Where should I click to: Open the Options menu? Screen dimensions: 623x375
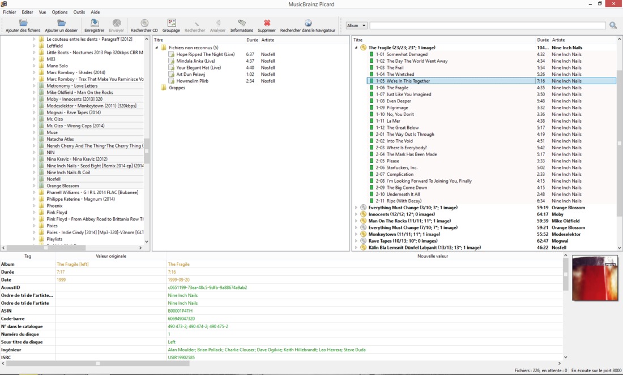coord(59,12)
